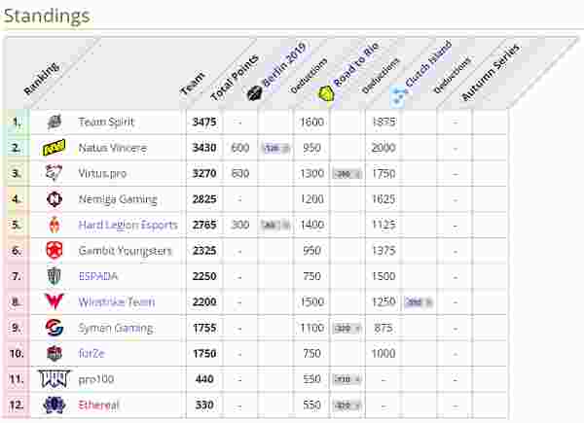Click the Standings heading
584x423 pixels.
point(47,16)
